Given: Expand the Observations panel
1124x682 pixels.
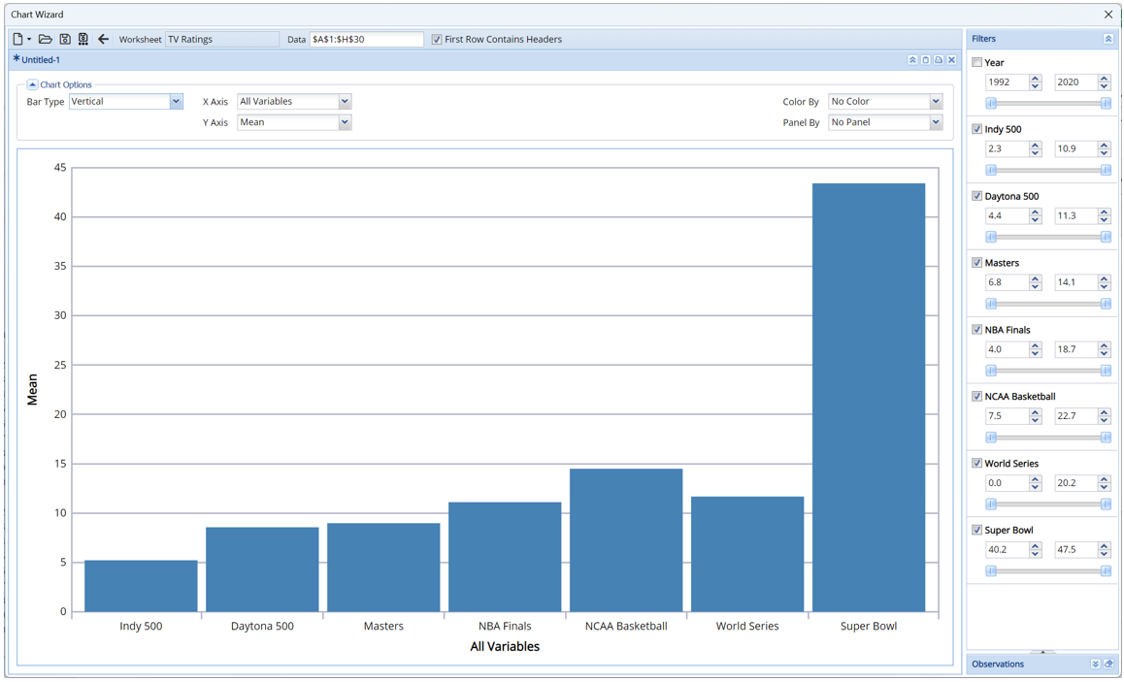Looking at the screenshot, I should [x=1095, y=665].
